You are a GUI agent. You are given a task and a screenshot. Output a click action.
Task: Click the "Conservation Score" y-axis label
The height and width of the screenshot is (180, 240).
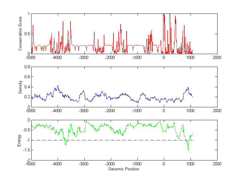point(20,34)
